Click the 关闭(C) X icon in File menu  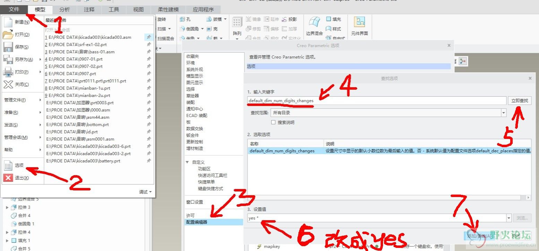click(8, 84)
